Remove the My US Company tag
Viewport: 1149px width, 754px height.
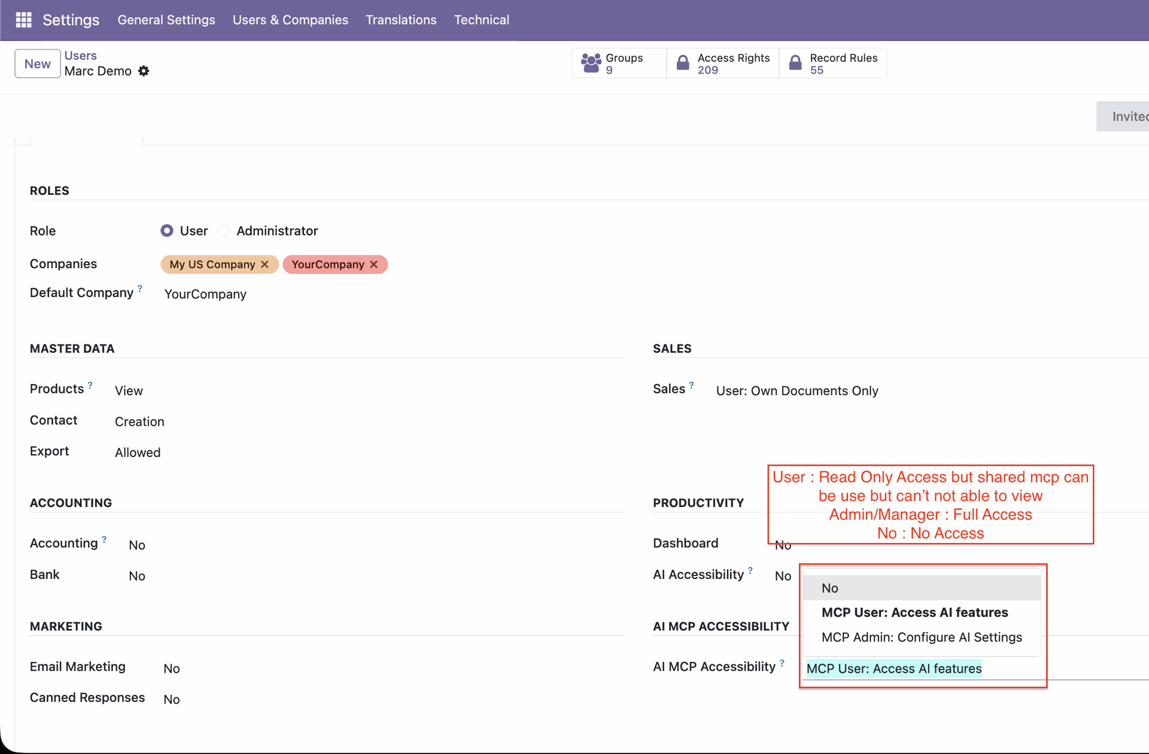tap(265, 264)
